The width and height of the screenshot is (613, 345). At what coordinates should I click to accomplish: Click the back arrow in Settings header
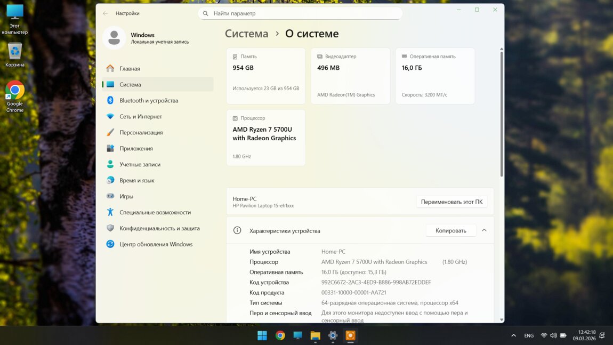(105, 13)
